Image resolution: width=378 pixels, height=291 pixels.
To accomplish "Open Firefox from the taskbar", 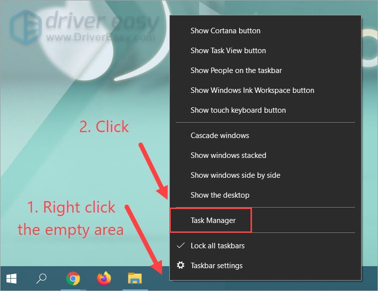I will (104, 279).
